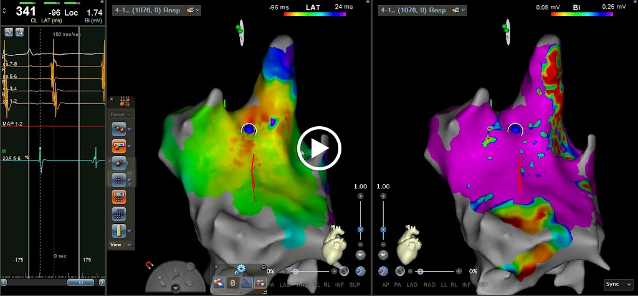This screenshot has height=296, width=638.
Task: Click the ECG panel horizontal scrollbar thumb
Action: coord(80,282)
